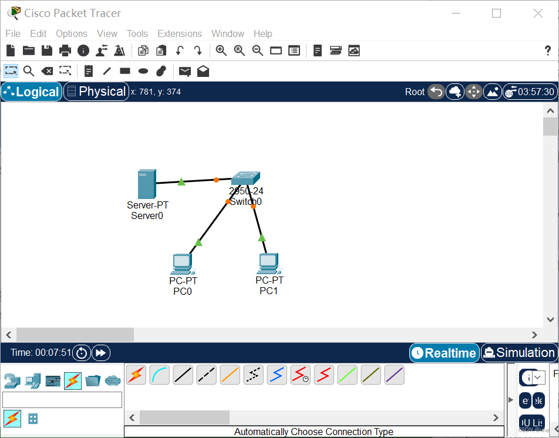This screenshot has width=559, height=438.
Task: Create a new cluster cloud button
Action: pos(455,92)
